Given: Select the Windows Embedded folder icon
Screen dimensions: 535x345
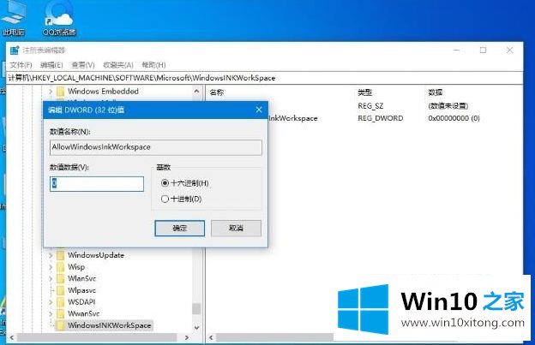Looking at the screenshot, I should pos(60,92).
